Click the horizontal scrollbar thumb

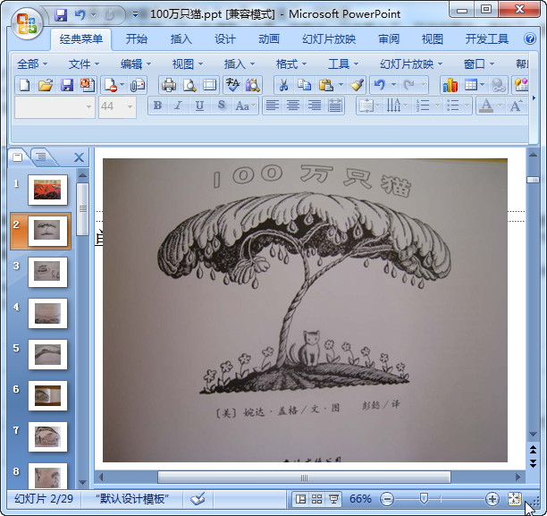coord(304,477)
